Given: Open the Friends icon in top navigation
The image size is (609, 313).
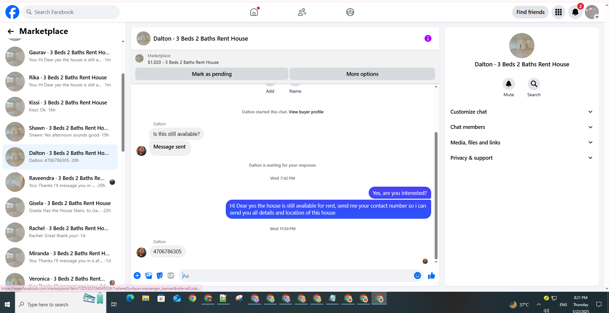Looking at the screenshot, I should [302, 12].
